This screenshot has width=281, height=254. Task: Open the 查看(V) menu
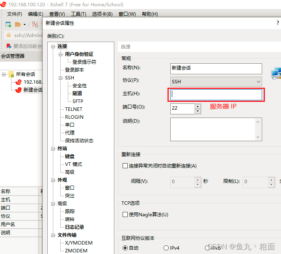(x=57, y=14)
